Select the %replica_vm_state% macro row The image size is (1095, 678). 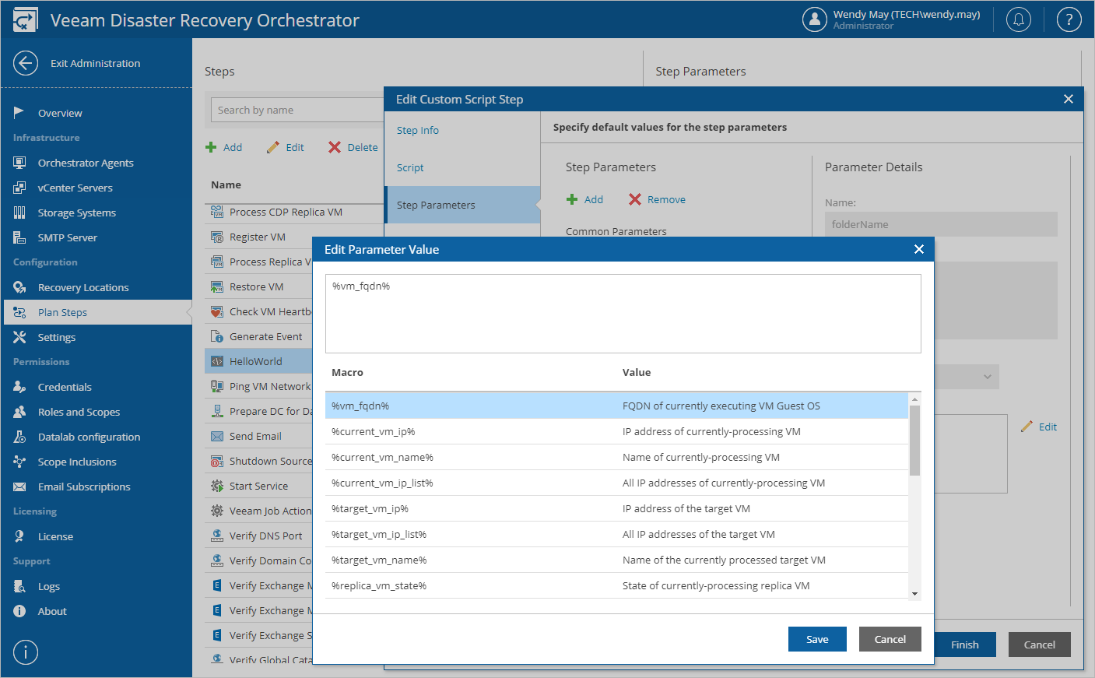click(616, 585)
